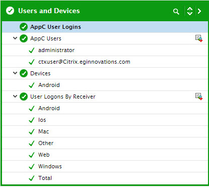Click Devices green status icon
Viewport: 209px width, 187px height.
tap(24, 73)
